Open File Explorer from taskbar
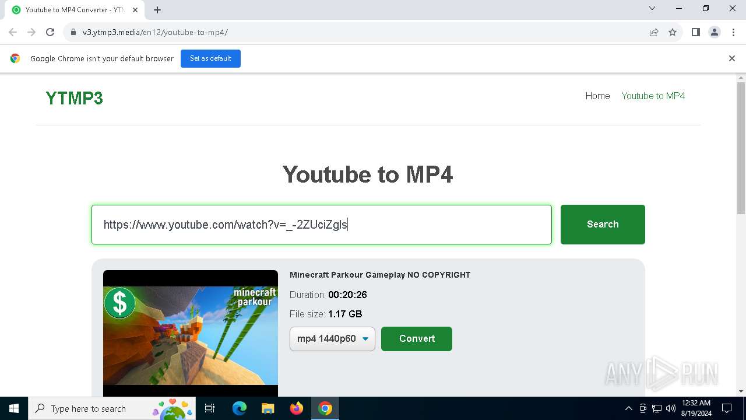The height and width of the screenshot is (420, 746). [x=268, y=408]
